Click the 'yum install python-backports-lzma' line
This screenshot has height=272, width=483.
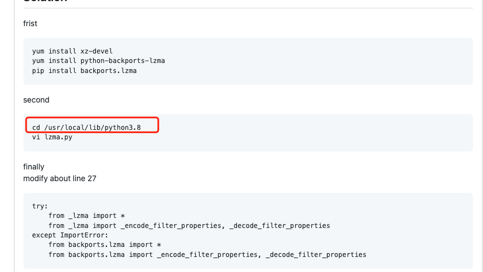[x=98, y=61]
